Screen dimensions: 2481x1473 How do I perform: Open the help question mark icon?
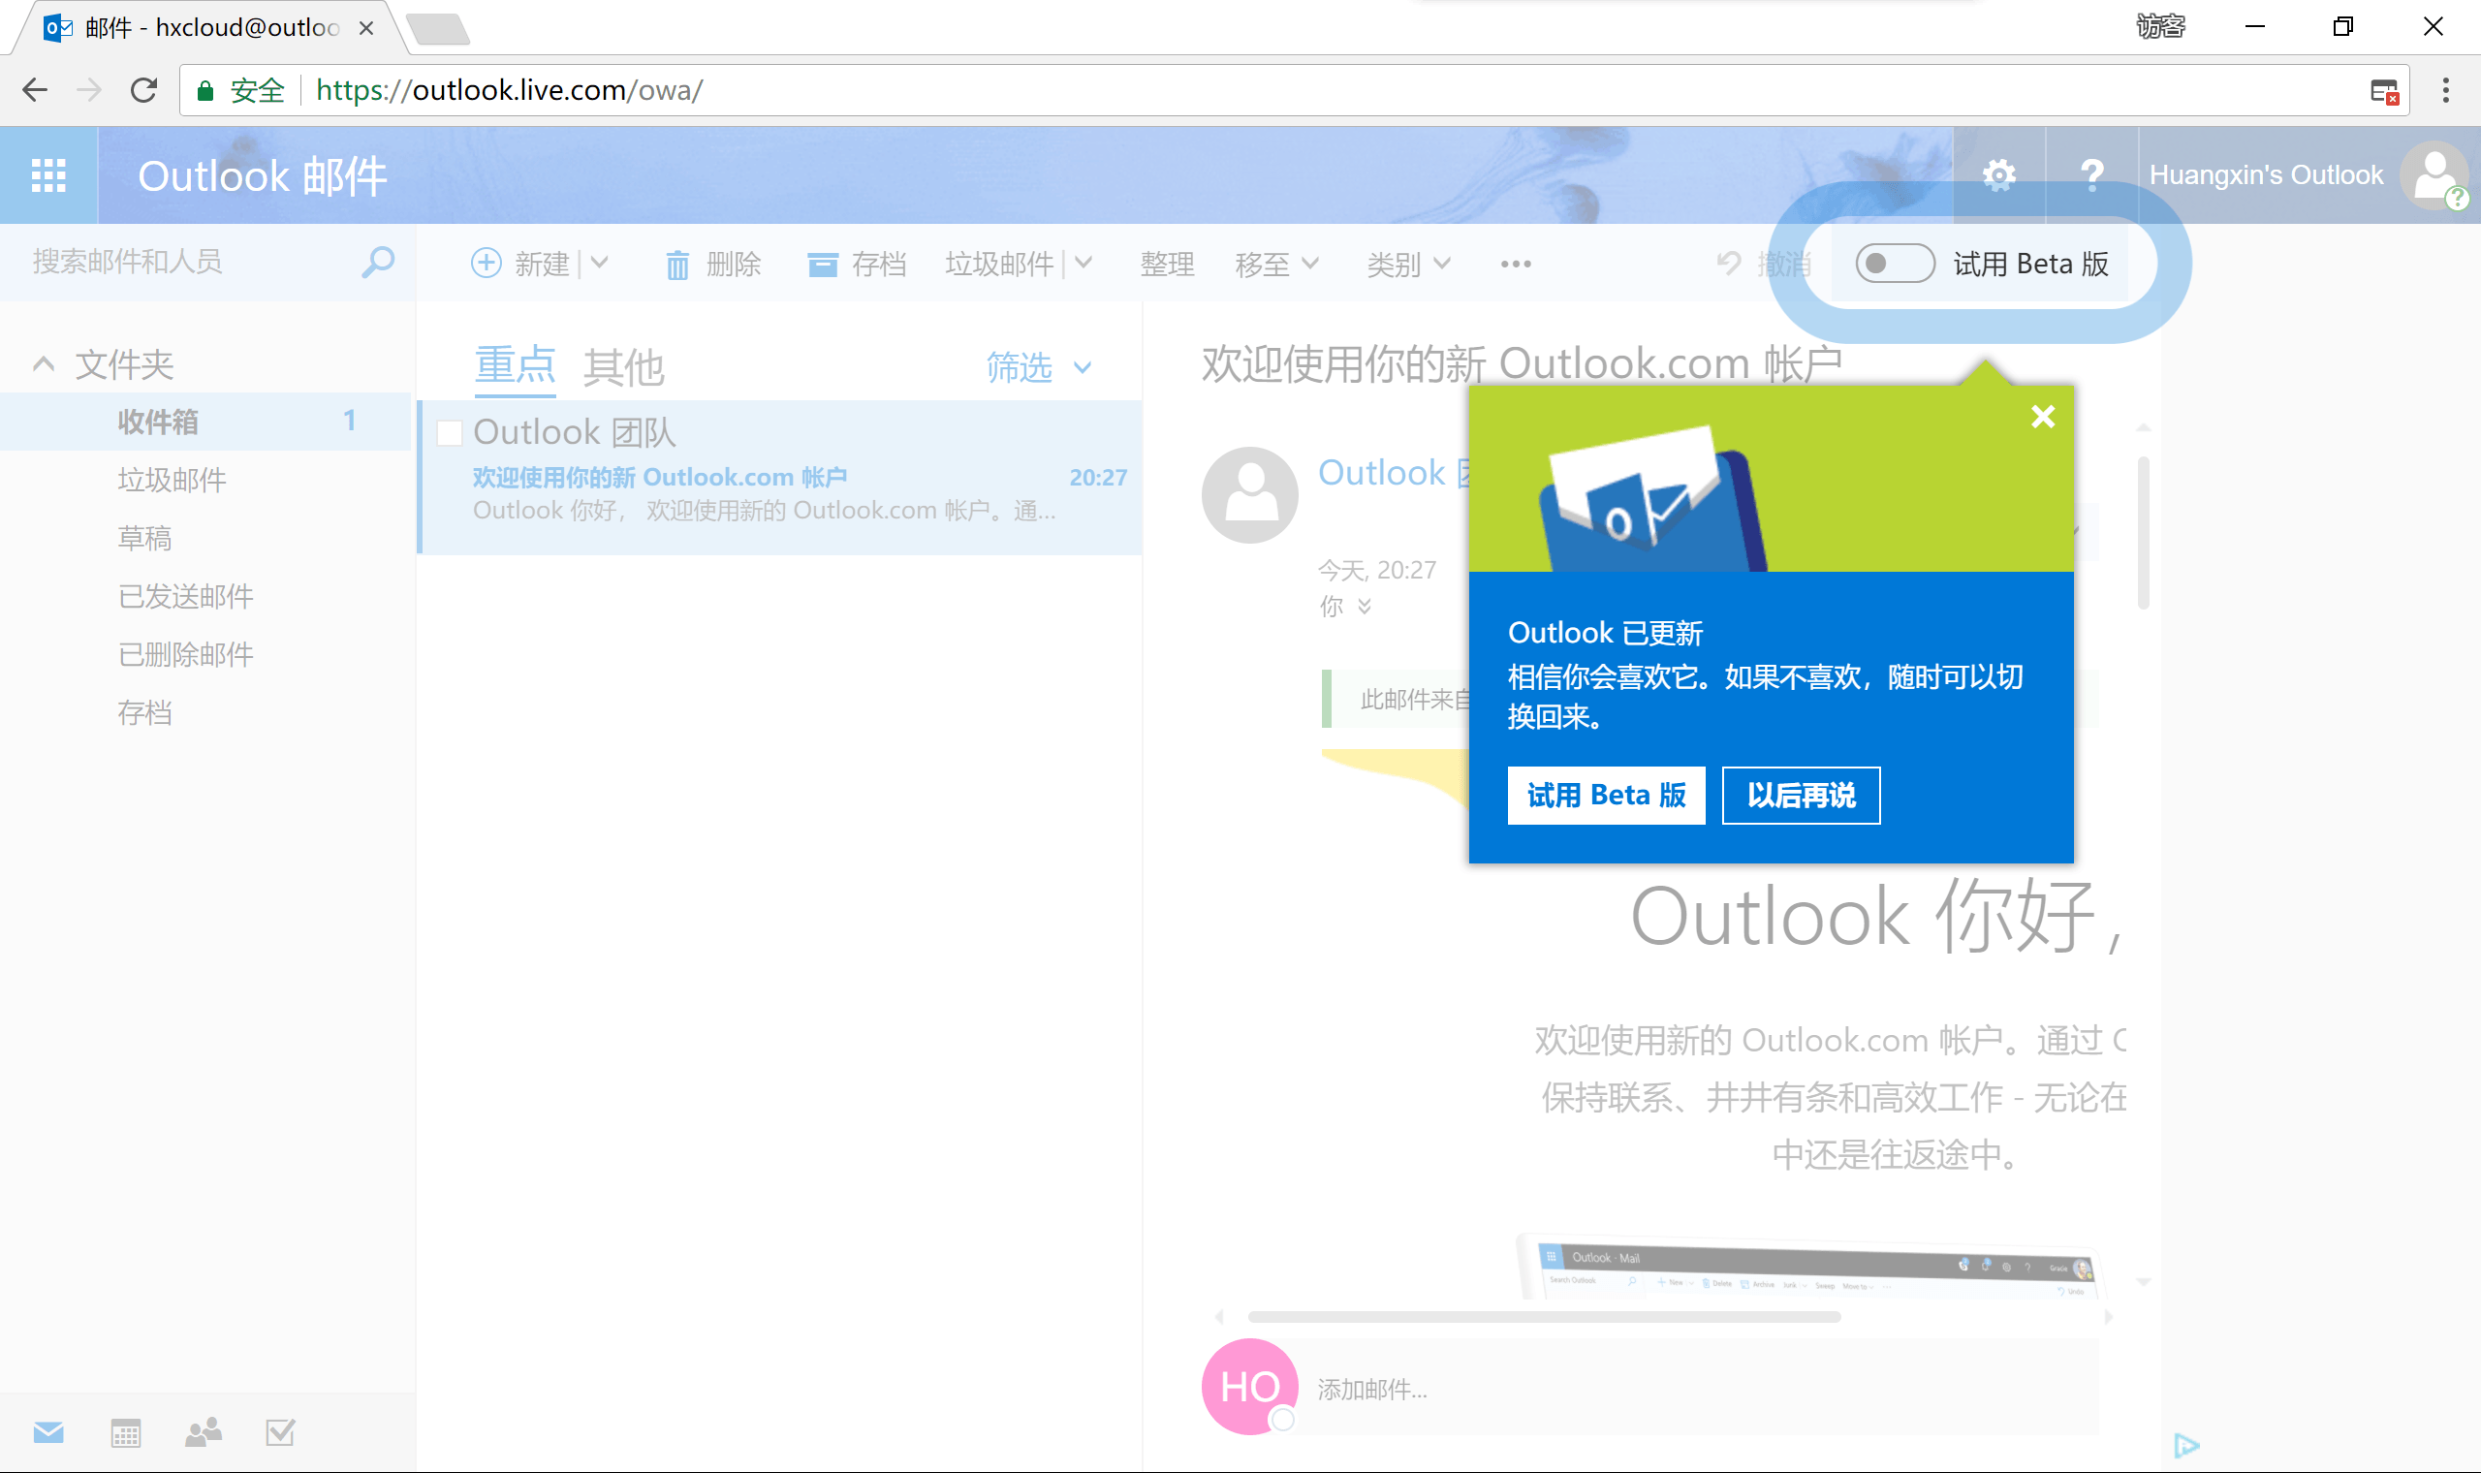click(2091, 174)
